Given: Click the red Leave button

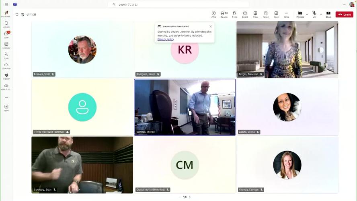Looking at the screenshot, I should [345, 14].
